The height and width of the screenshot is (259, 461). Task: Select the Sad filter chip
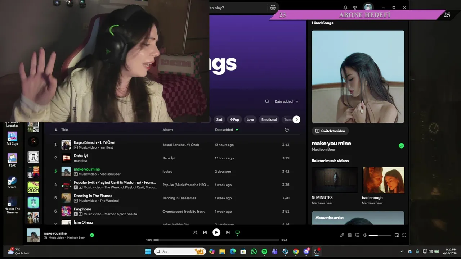[x=219, y=120]
